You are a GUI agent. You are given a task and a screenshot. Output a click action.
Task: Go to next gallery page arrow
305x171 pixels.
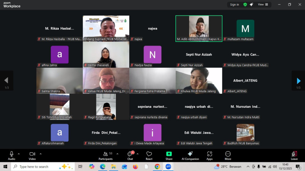pyautogui.click(x=299, y=81)
